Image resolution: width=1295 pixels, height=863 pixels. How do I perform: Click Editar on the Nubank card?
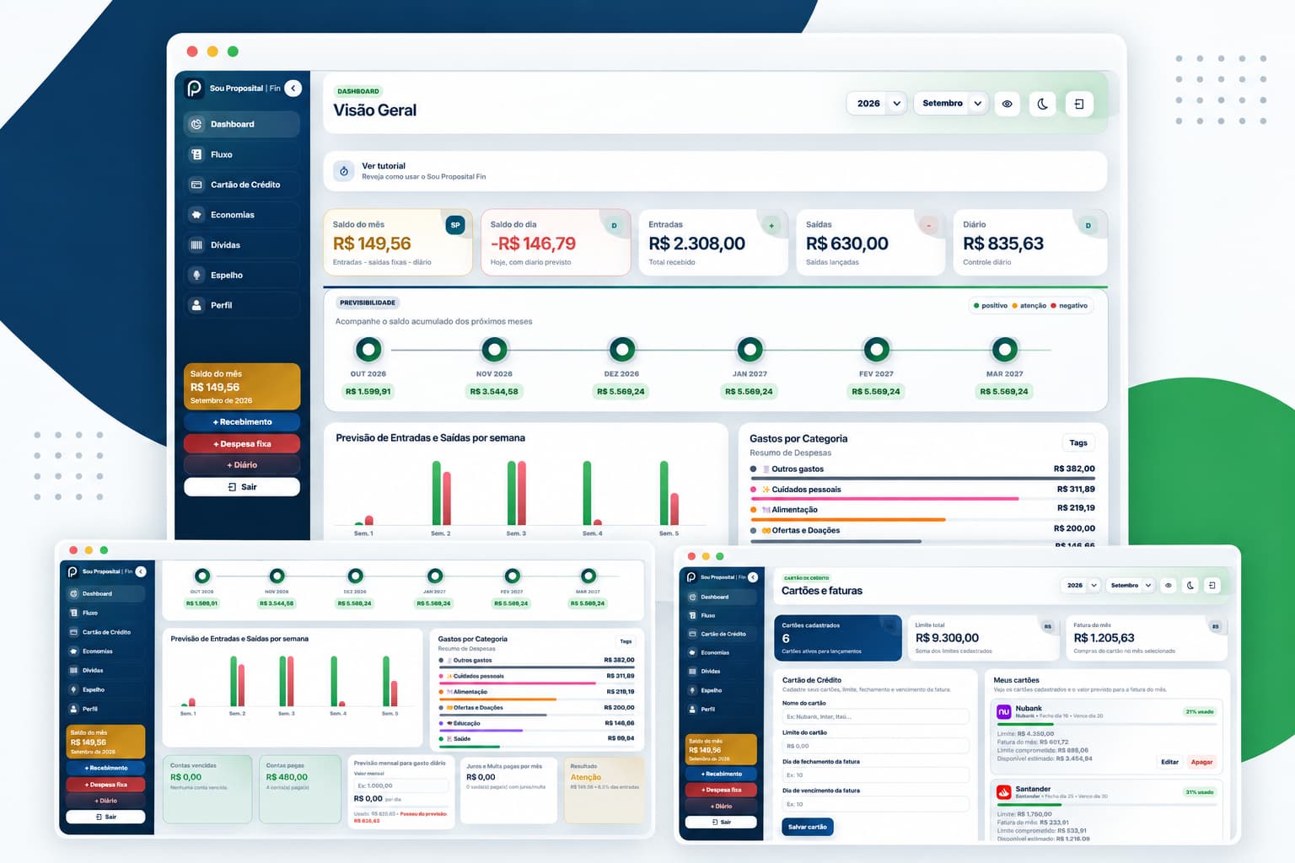[x=1169, y=762]
